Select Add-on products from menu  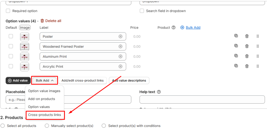click(41, 99)
